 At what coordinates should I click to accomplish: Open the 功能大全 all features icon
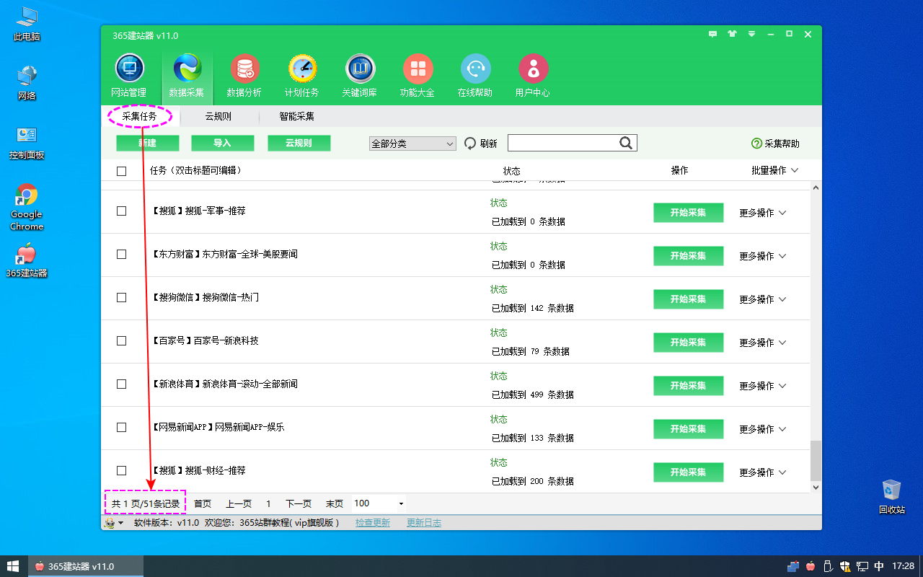coord(418,69)
